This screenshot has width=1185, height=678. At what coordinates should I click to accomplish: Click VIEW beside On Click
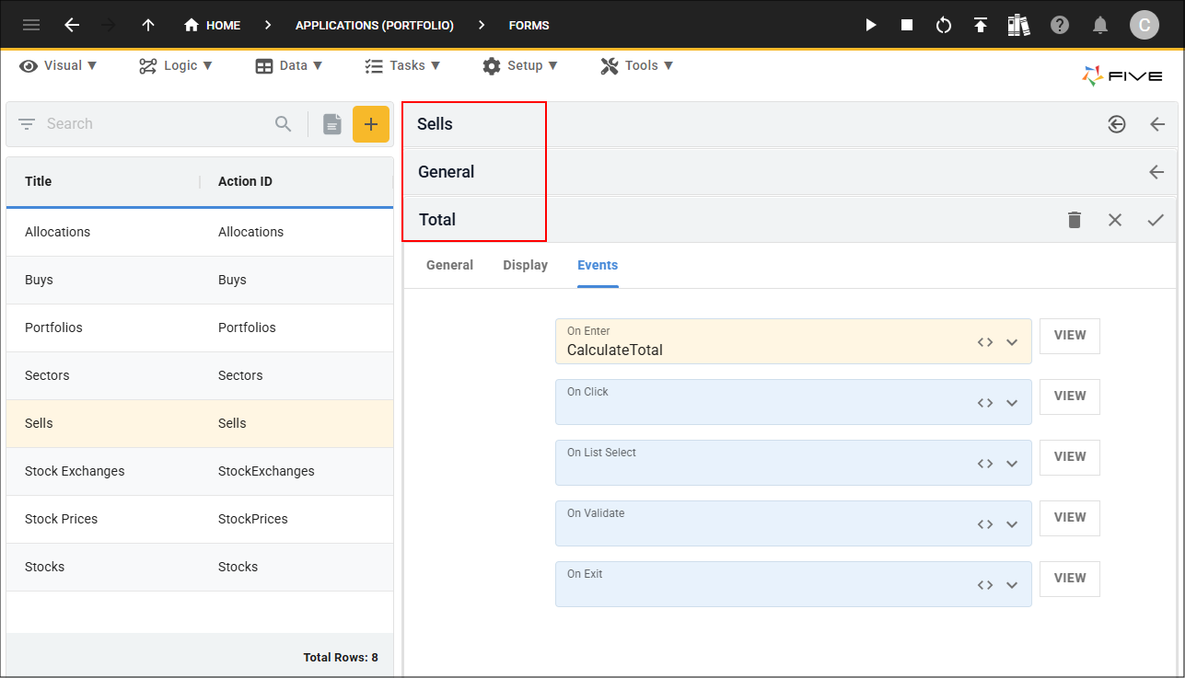[1070, 396]
